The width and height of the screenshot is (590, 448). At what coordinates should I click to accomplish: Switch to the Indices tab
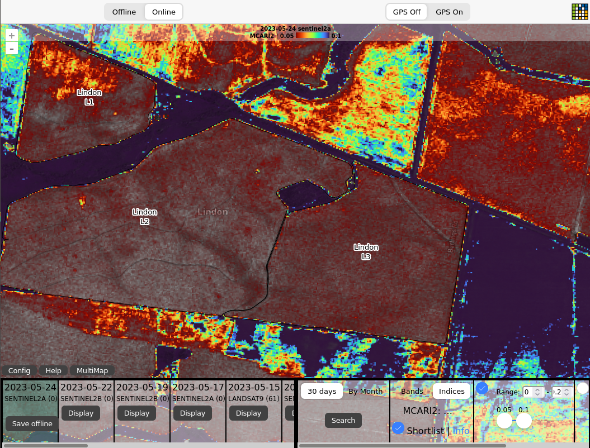(451, 391)
